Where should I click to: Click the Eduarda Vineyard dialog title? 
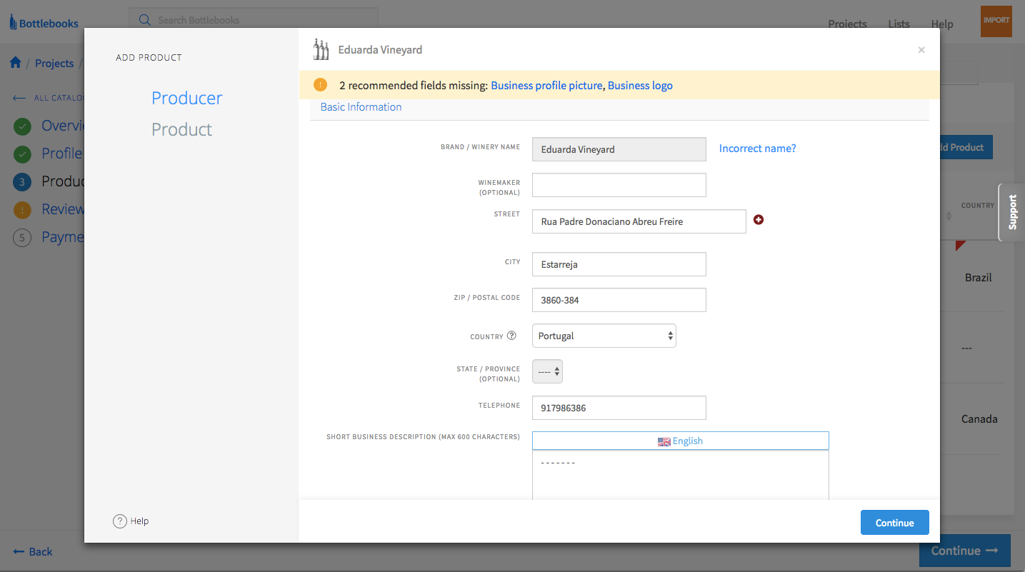380,50
